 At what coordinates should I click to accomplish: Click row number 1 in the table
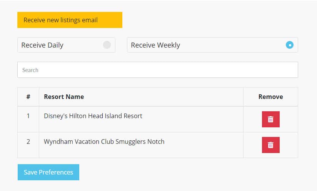[28, 116]
